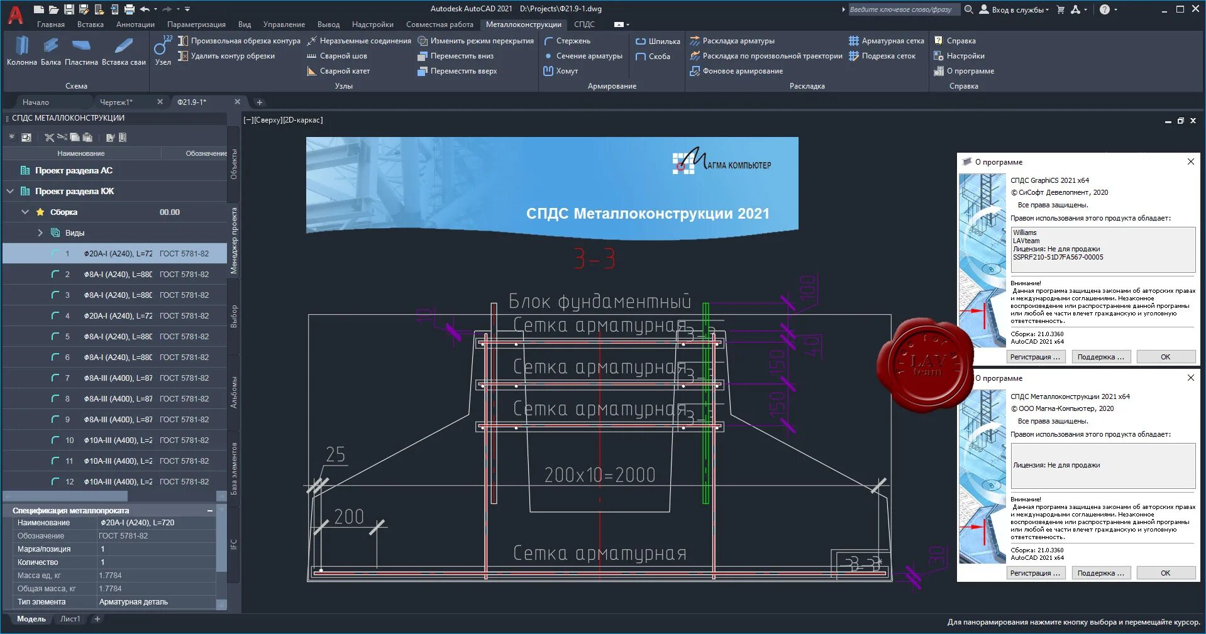
Task: Select the Хомут stirrup tool
Action: point(560,71)
